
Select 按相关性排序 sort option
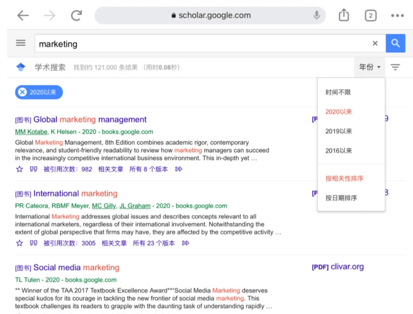(x=344, y=179)
